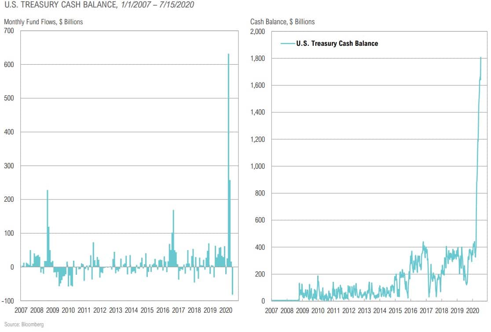This screenshot has width=491, height=332.
Task: Click the '1,600' y-axis label
Action: point(258,85)
